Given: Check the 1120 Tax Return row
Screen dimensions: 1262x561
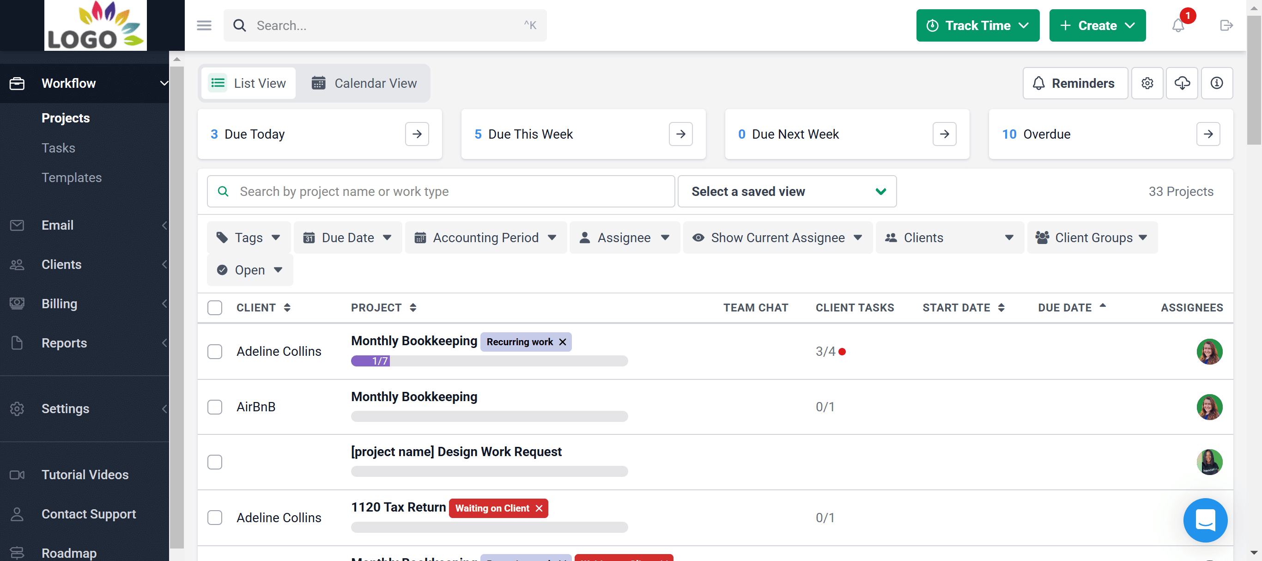Looking at the screenshot, I should tap(215, 518).
